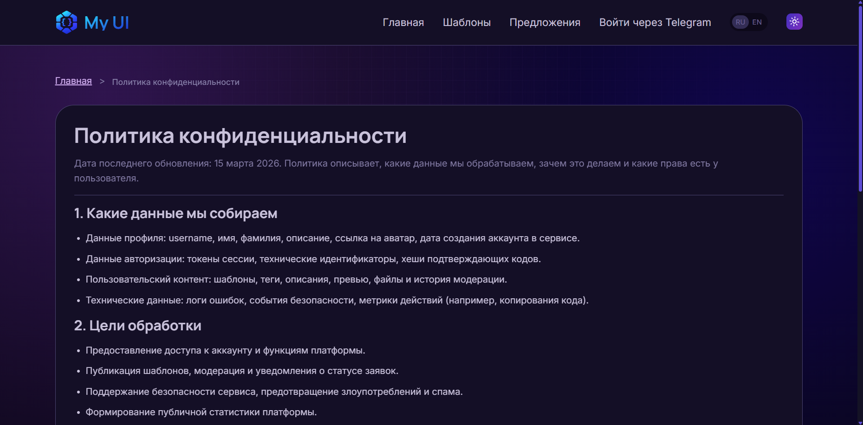Click the line starting Данные авторизации
This screenshot has height=425, width=863.
click(x=313, y=259)
